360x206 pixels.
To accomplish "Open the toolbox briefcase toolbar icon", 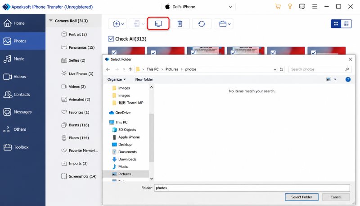I will tap(224, 24).
